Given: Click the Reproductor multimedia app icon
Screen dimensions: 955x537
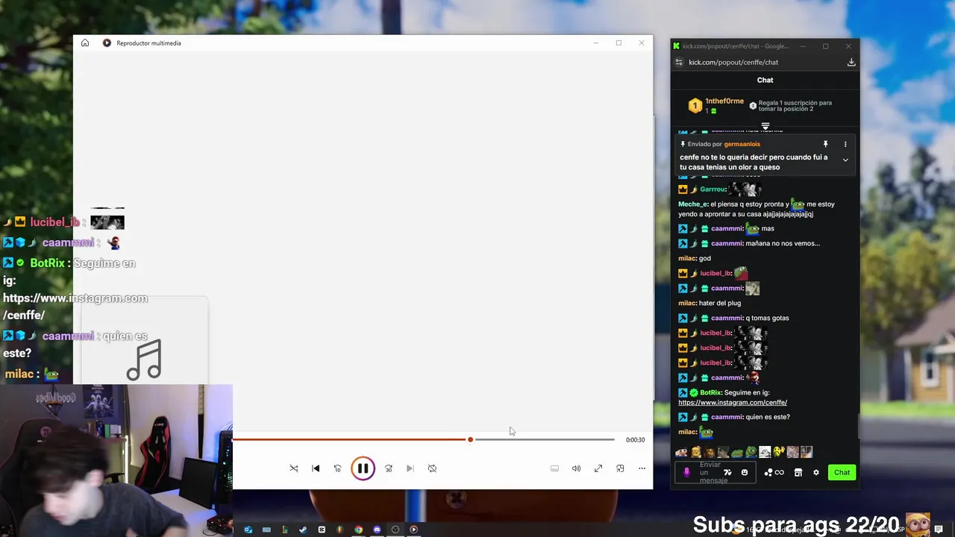Looking at the screenshot, I should click(107, 43).
